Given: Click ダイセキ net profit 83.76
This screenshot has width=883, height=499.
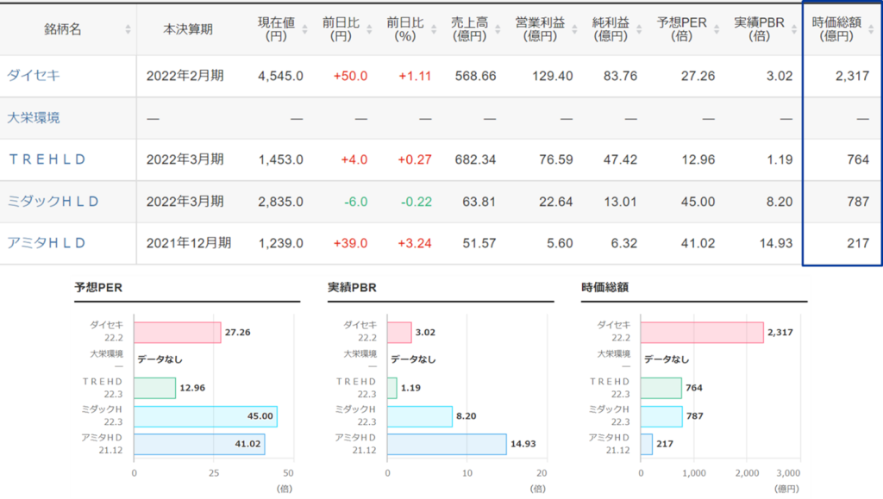Looking at the screenshot, I should coord(620,76).
